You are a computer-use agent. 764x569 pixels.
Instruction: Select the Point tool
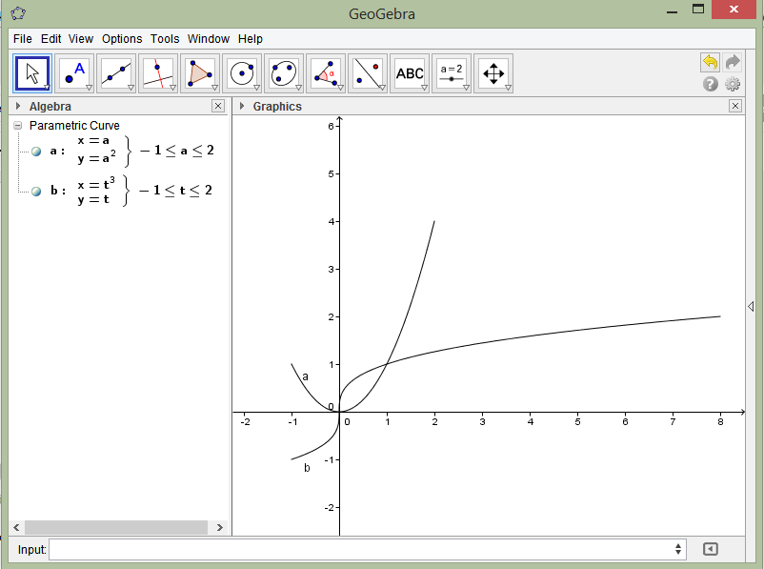72,72
